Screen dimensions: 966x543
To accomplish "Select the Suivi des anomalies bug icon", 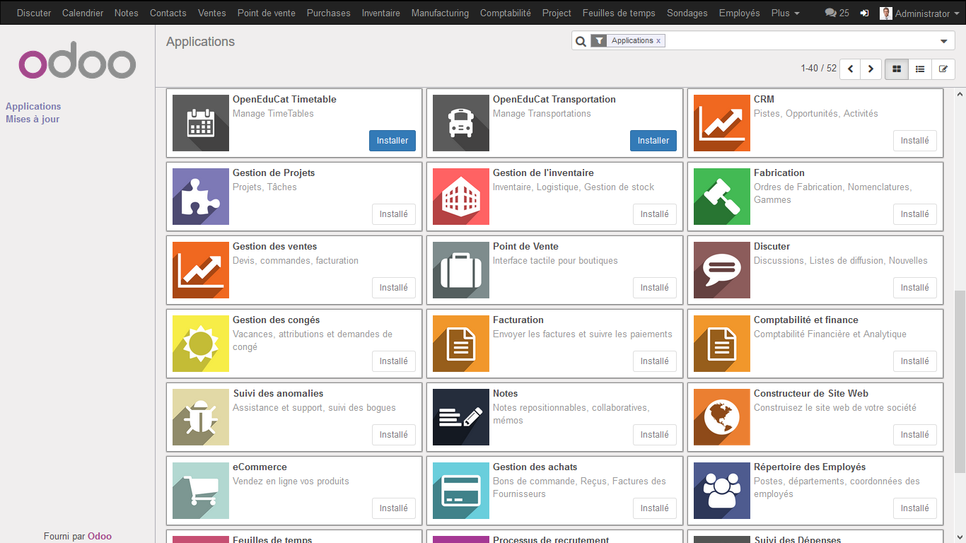I will pyautogui.click(x=200, y=417).
